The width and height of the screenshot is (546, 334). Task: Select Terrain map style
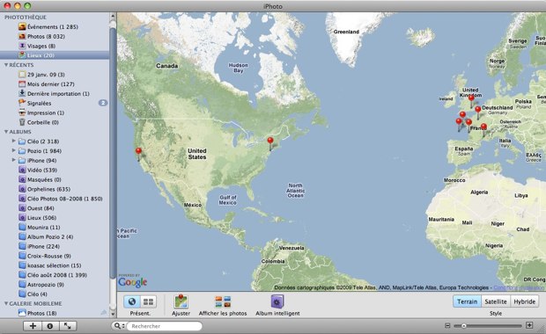click(x=467, y=301)
